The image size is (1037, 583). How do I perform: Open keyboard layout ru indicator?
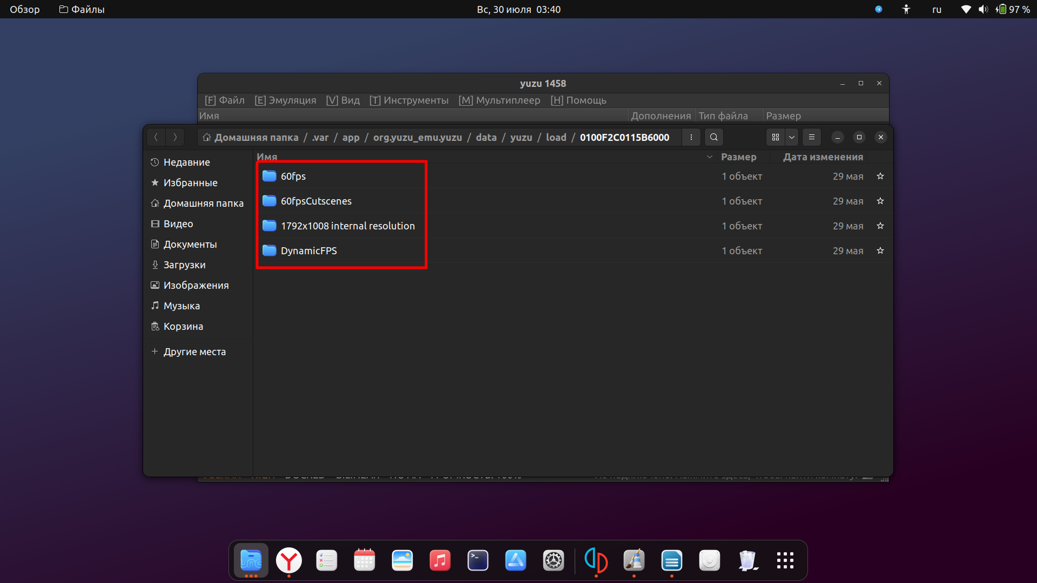(937, 9)
